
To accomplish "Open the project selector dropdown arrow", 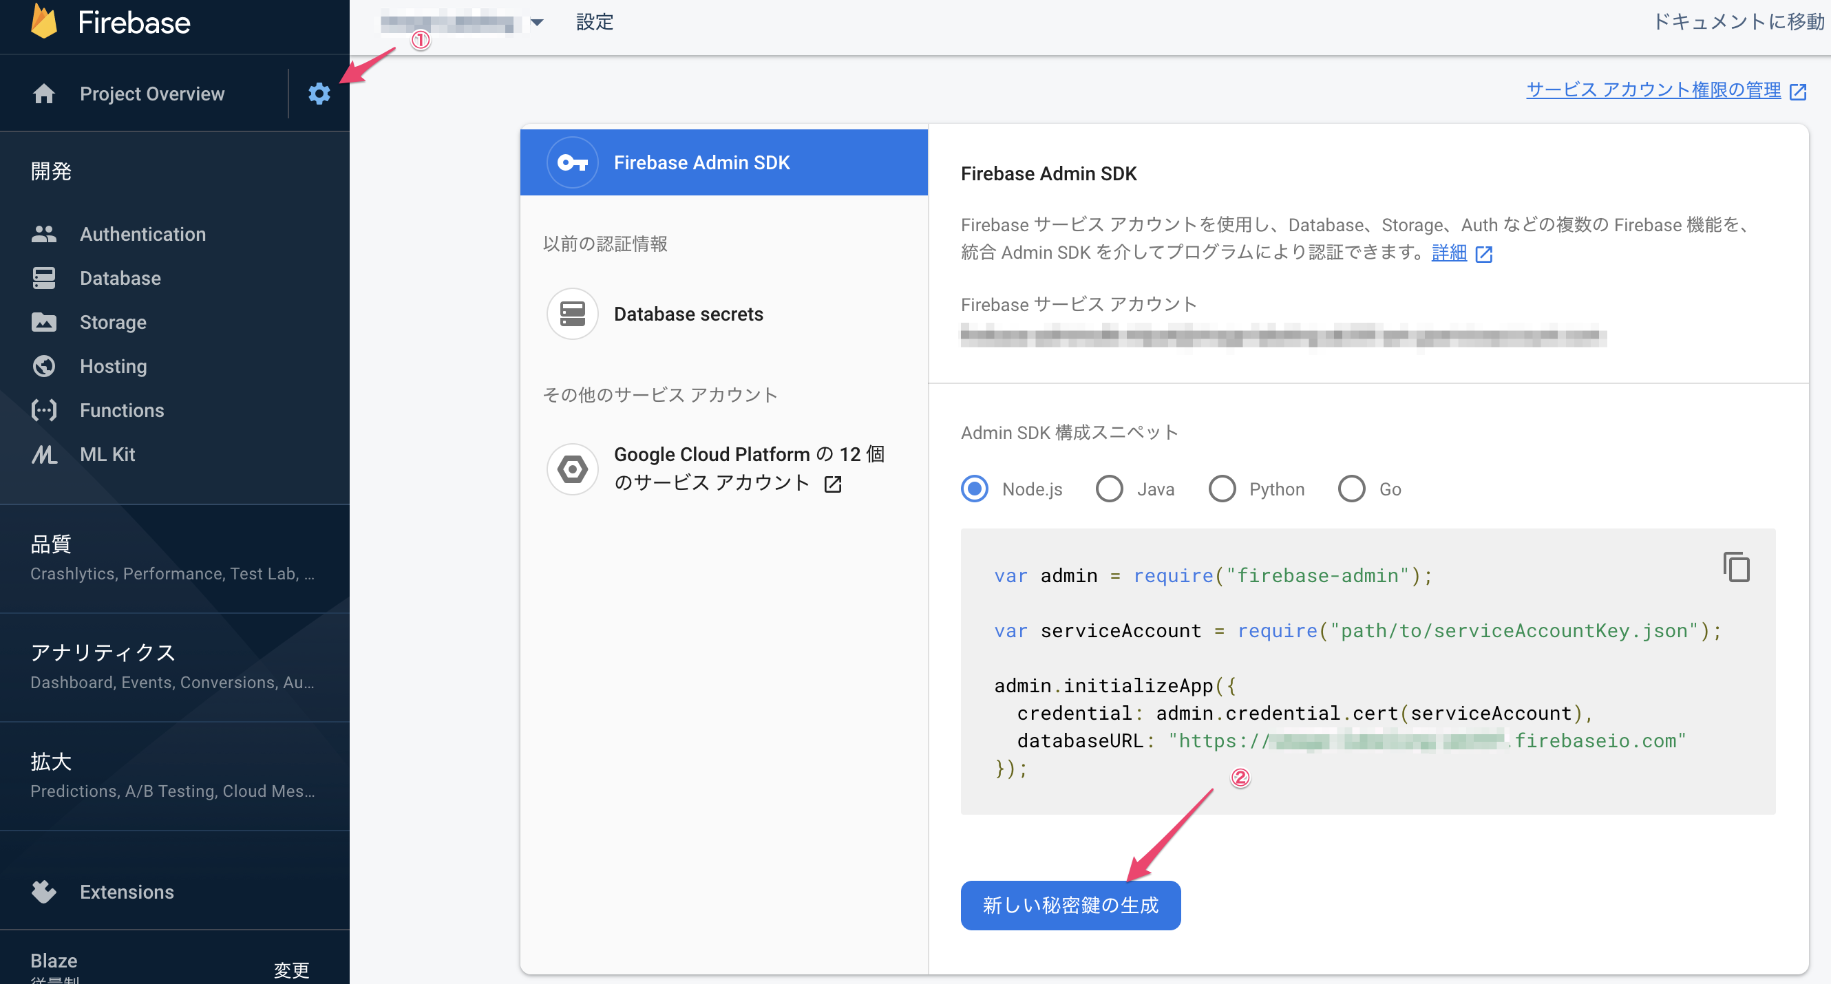I will 538,23.
